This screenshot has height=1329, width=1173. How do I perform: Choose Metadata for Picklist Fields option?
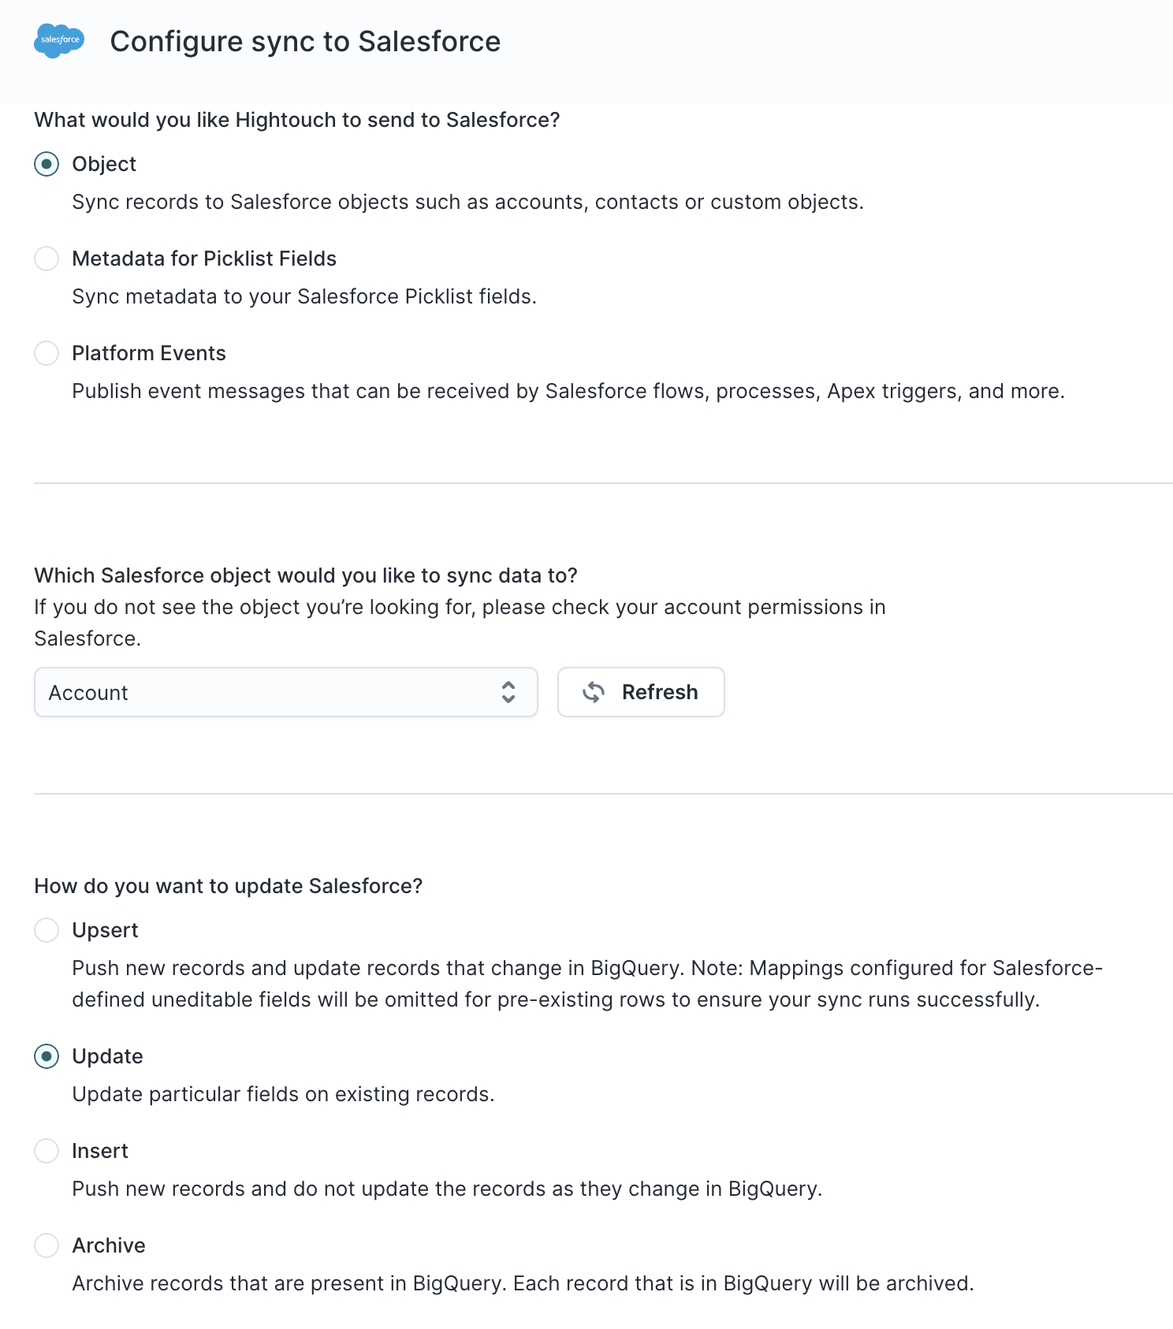[x=47, y=259]
